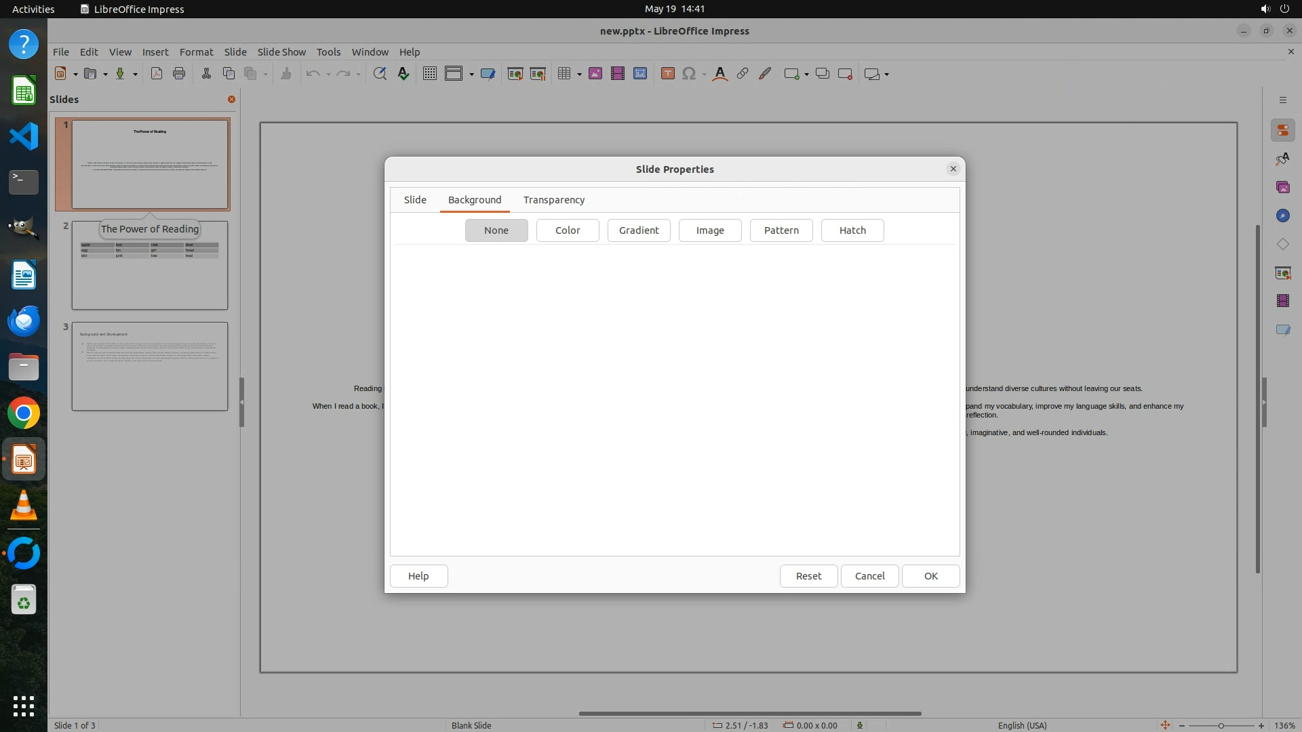The height and width of the screenshot is (732, 1302).
Task: Expand the Insert Table dropdown arrow
Action: point(579,75)
